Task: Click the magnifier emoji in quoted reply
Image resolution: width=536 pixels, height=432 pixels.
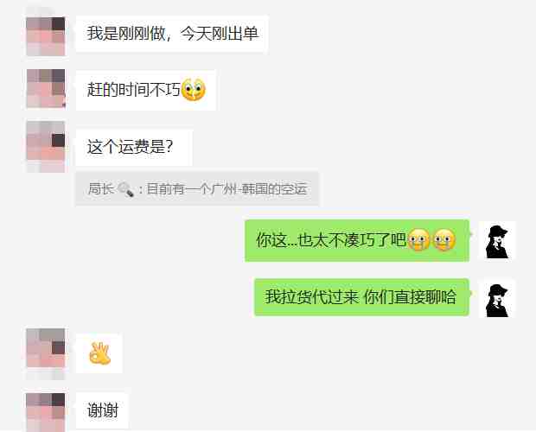Action: point(126,189)
